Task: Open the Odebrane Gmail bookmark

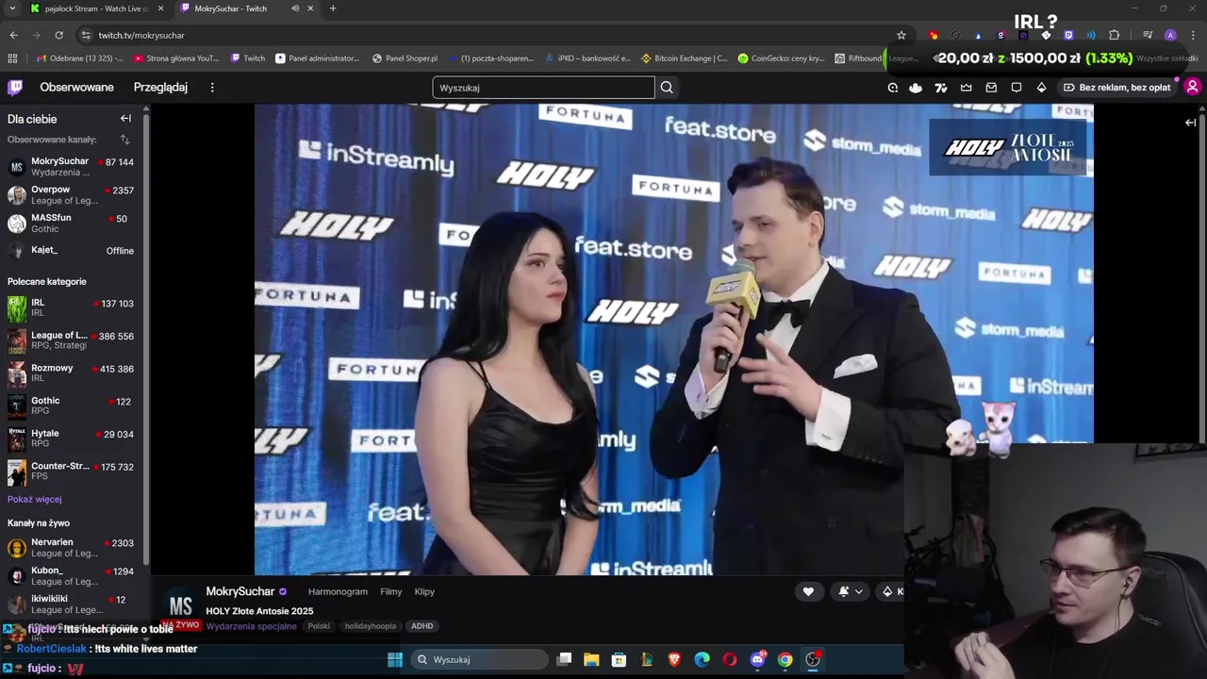Action: [x=80, y=58]
